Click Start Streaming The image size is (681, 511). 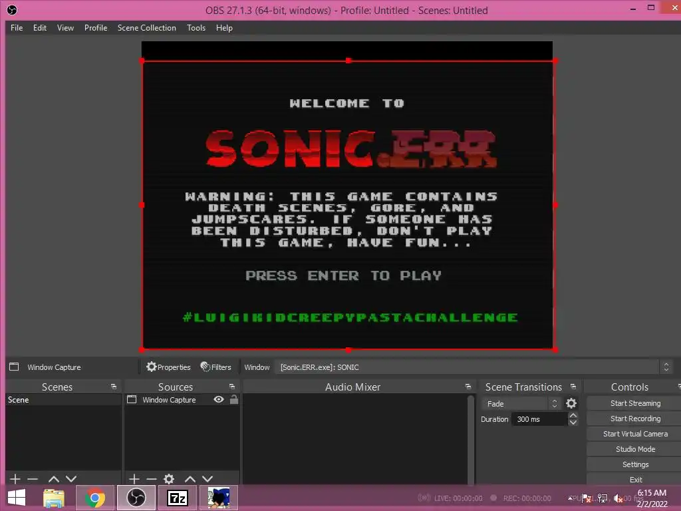point(635,403)
